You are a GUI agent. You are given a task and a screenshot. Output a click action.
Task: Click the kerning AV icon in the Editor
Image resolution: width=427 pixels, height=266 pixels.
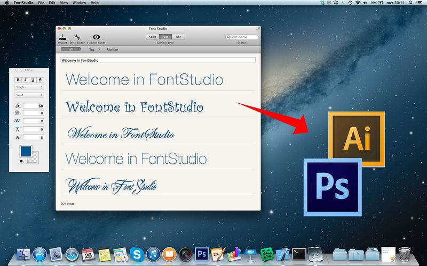17,121
